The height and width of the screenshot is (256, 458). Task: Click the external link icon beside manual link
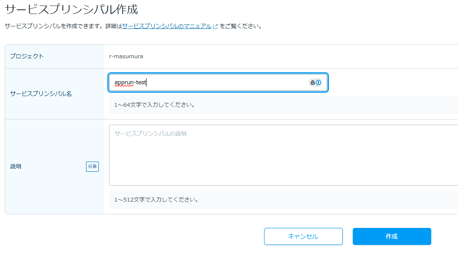[x=216, y=26]
